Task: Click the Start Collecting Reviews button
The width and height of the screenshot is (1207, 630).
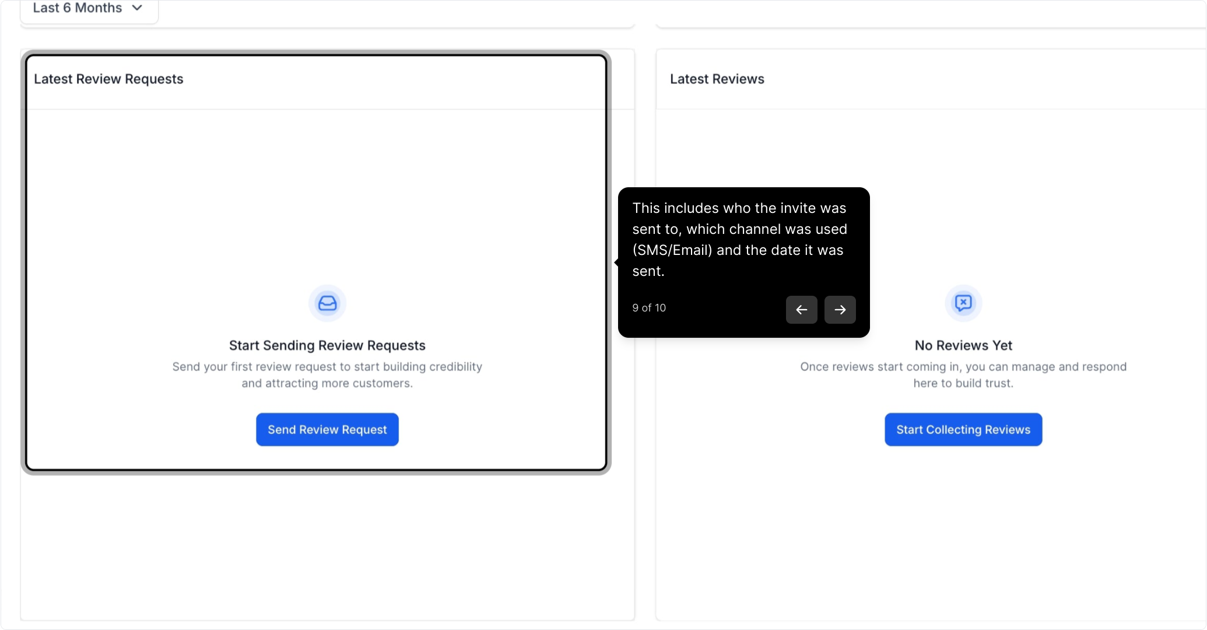Action: (x=963, y=429)
